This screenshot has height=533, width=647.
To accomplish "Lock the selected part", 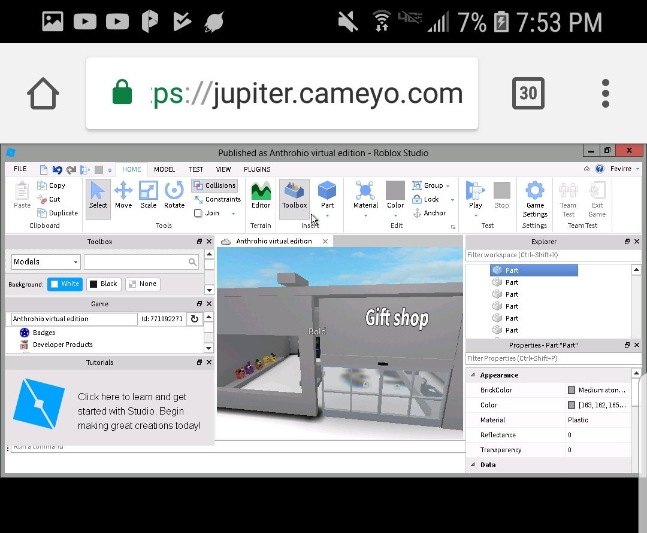I will (x=425, y=199).
